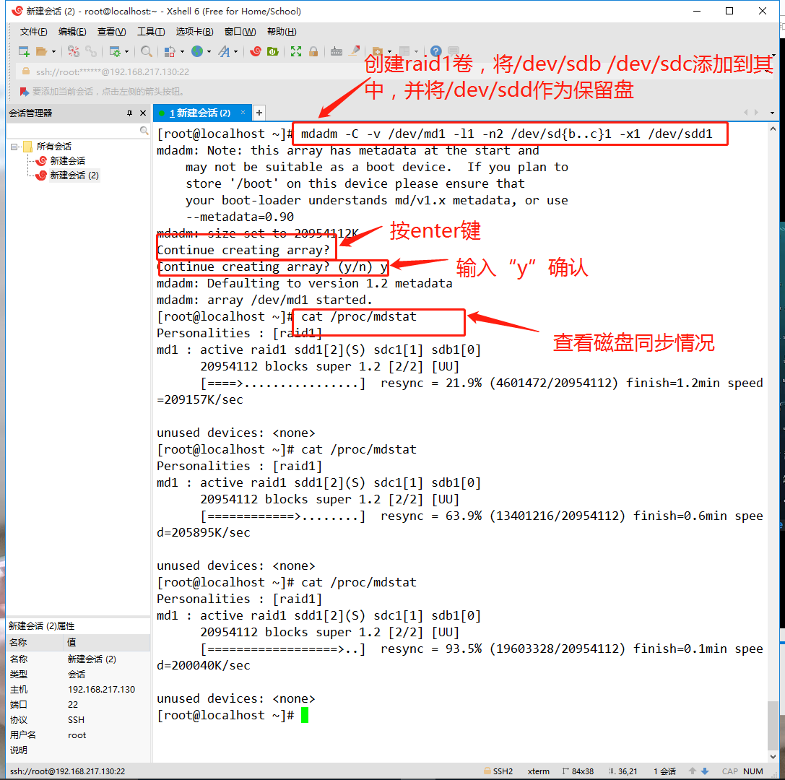Click the highlight pen toolbar icon
Viewport: 785px width, 780px height.
355,51
